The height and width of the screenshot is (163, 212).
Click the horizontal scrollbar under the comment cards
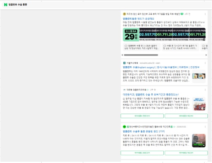point(141,55)
